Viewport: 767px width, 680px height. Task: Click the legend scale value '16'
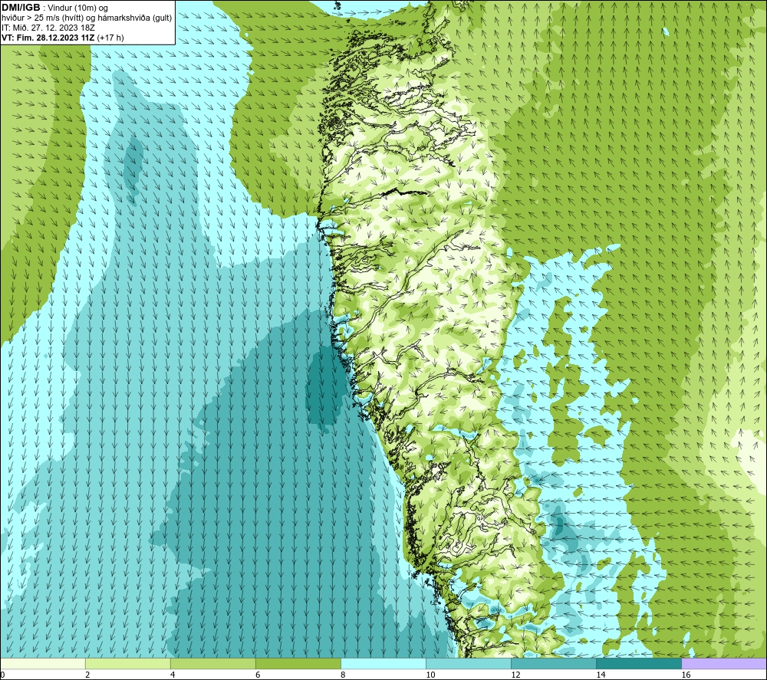coord(685,675)
